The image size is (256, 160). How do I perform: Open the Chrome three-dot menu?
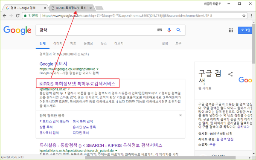[252, 16]
